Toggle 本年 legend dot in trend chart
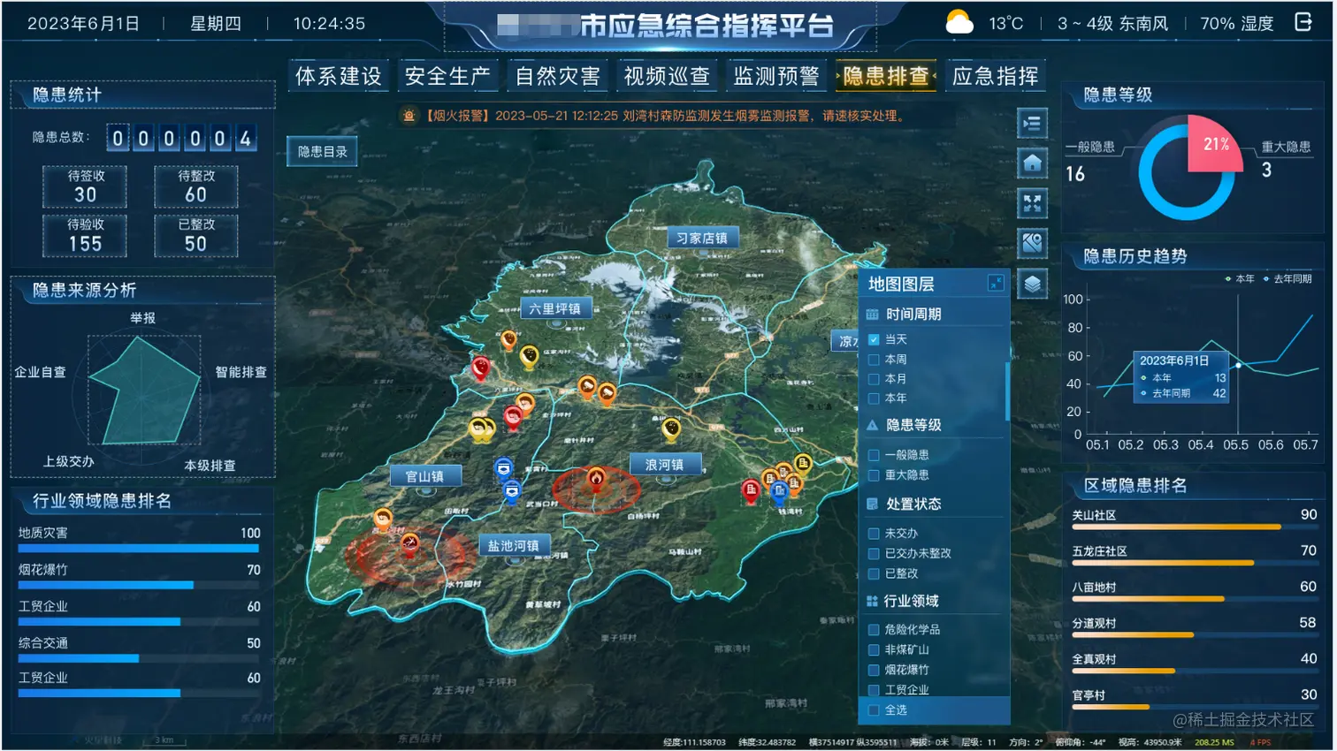This screenshot has width=1337, height=751. coord(1227,278)
